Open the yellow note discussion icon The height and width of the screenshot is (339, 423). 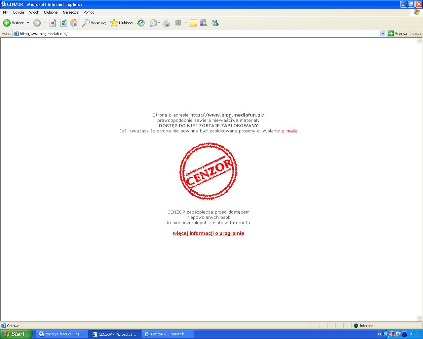pyautogui.click(x=194, y=23)
